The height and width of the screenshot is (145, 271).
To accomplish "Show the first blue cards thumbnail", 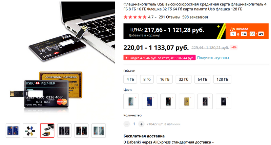I will (x=13, y=130).
